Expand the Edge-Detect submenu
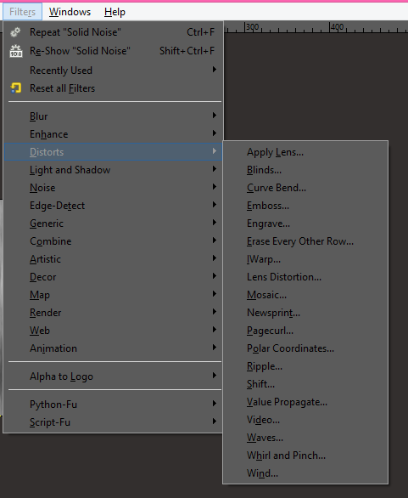 [x=113, y=206]
